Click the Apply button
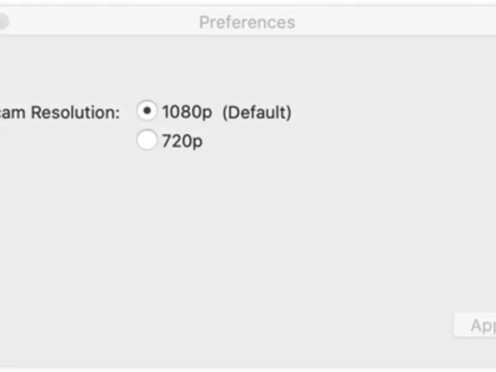The width and height of the screenshot is (496, 372). pyautogui.click(x=475, y=325)
